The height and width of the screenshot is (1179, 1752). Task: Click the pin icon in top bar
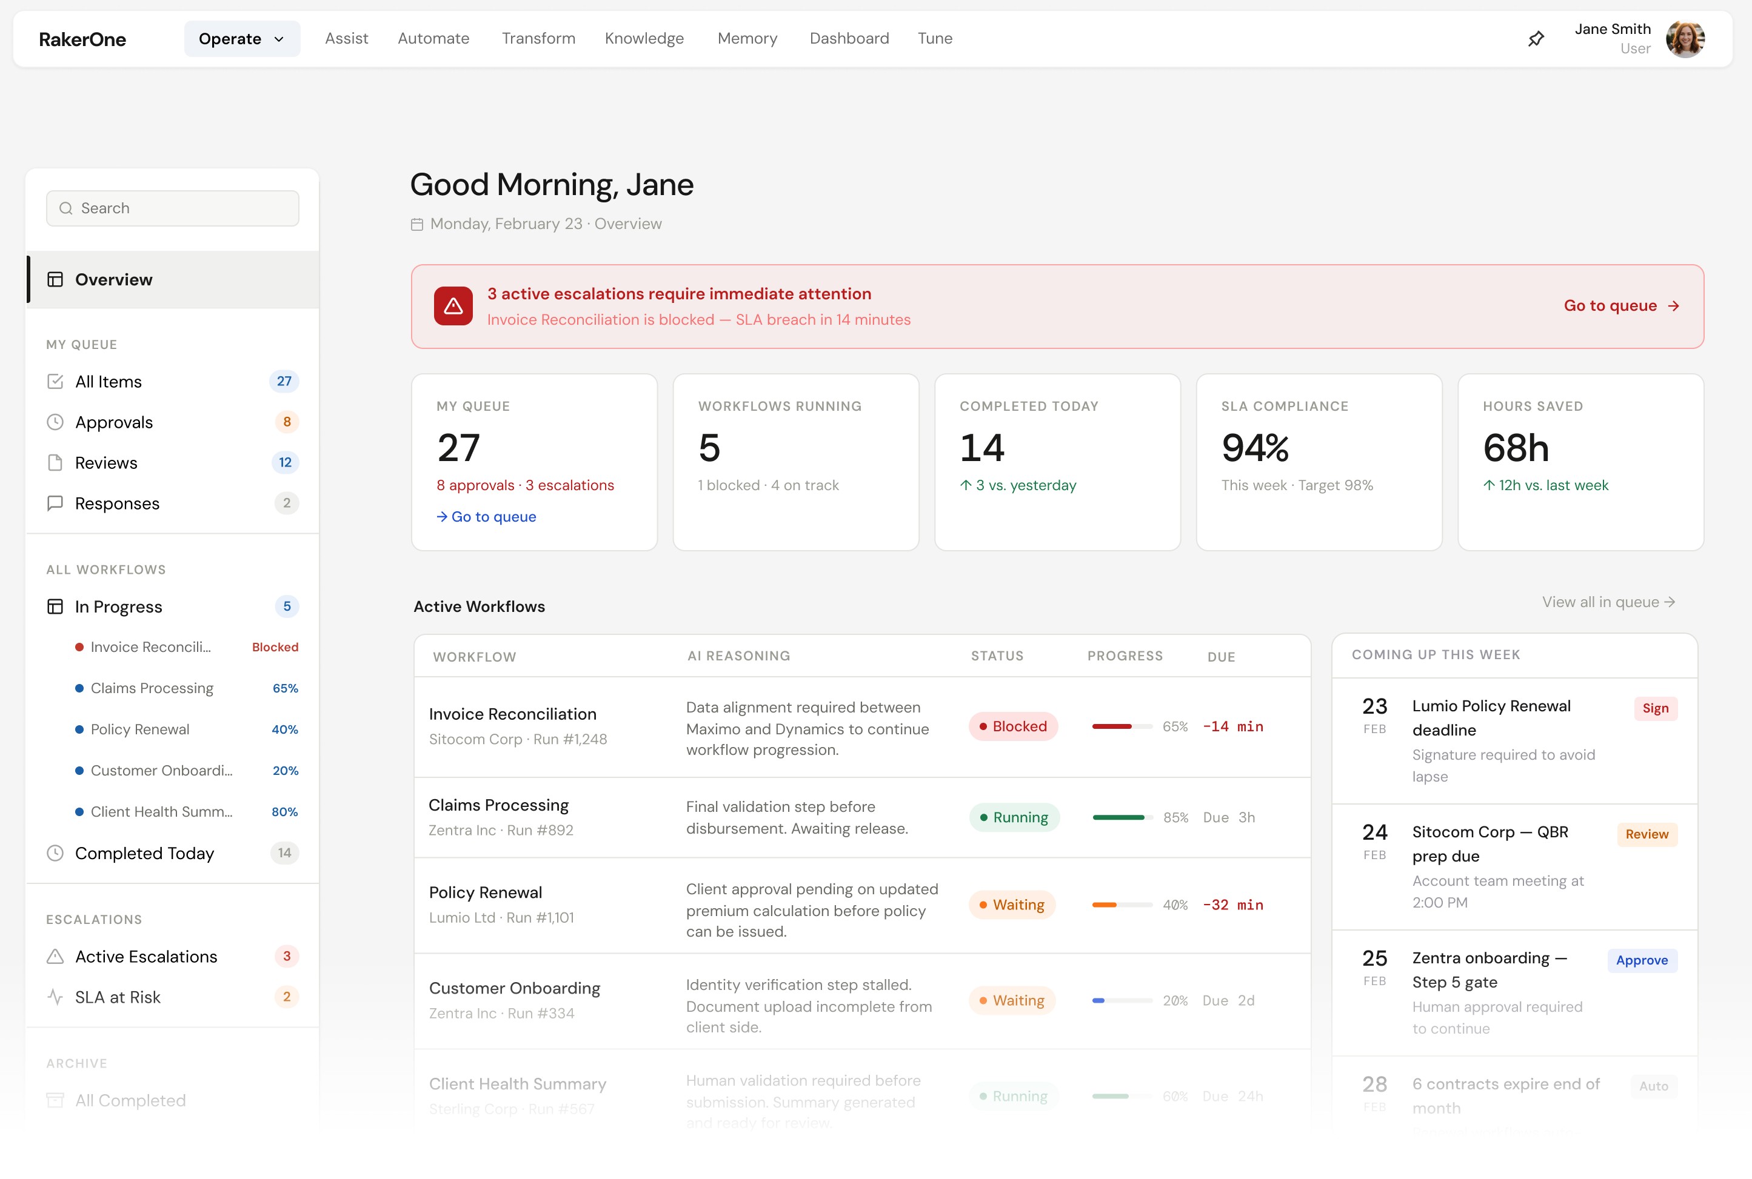[x=1536, y=38]
